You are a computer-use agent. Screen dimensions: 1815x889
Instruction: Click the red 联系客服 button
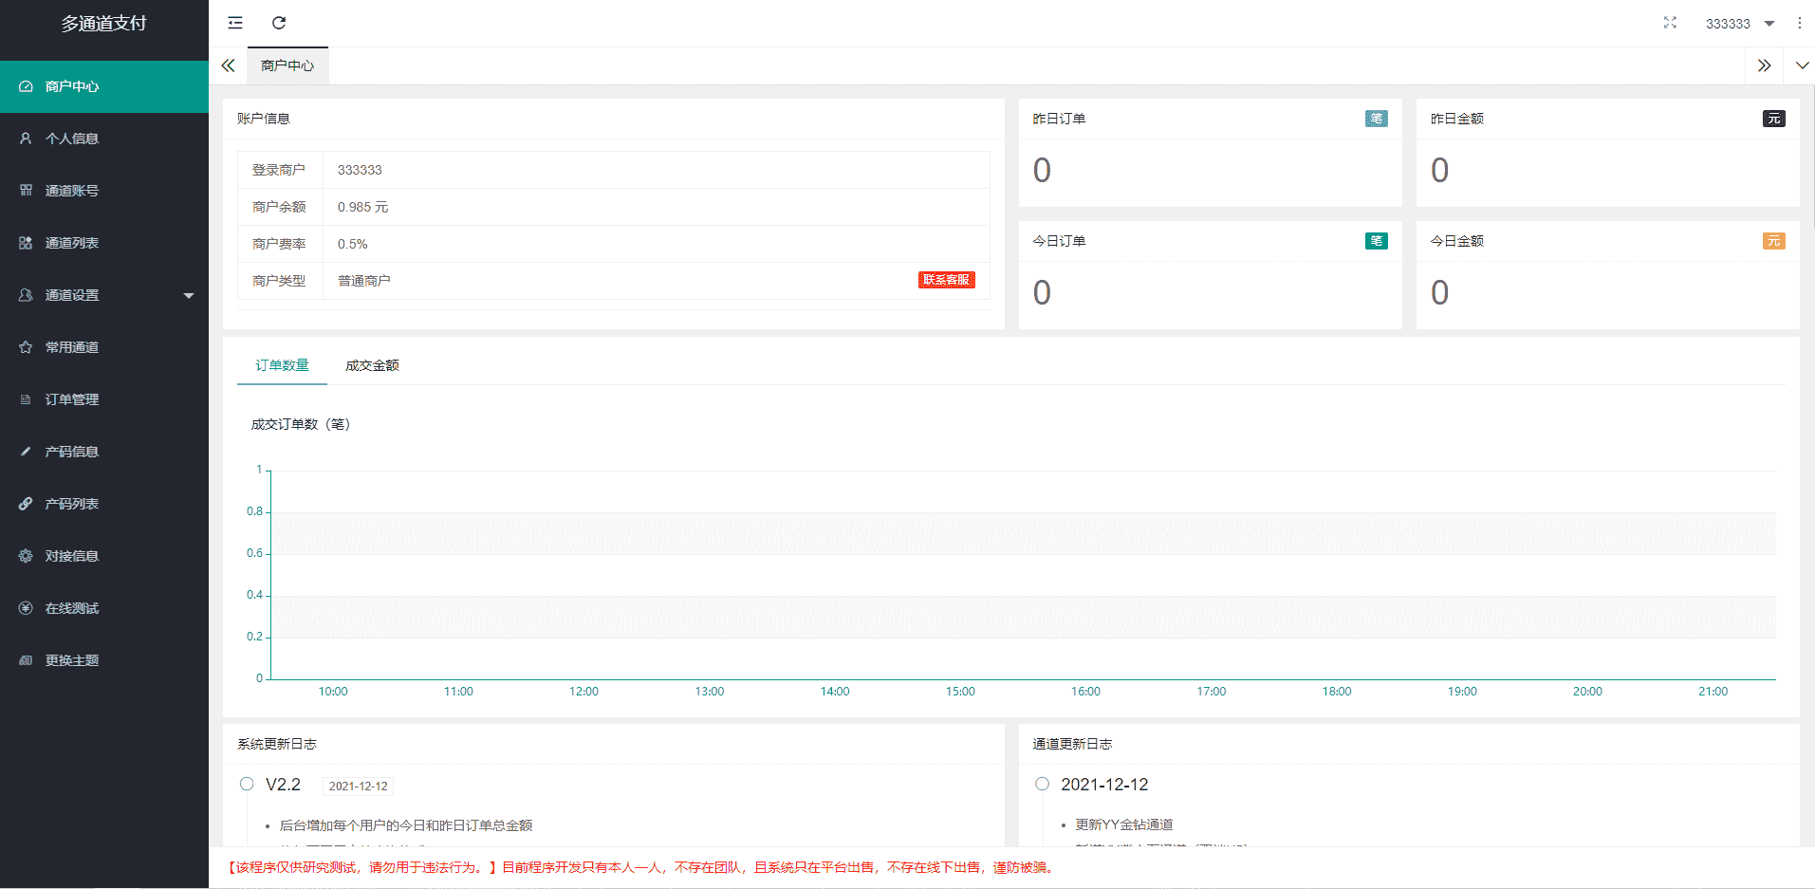point(946,280)
